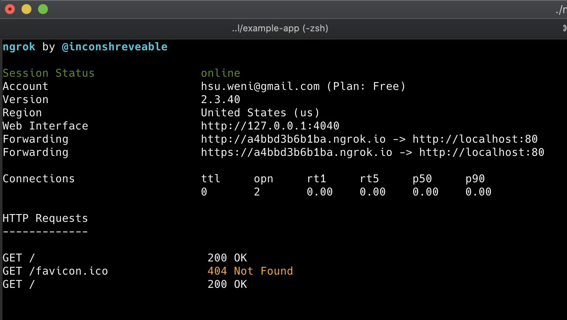Click the 'HTTP Requests' heading

pos(45,218)
